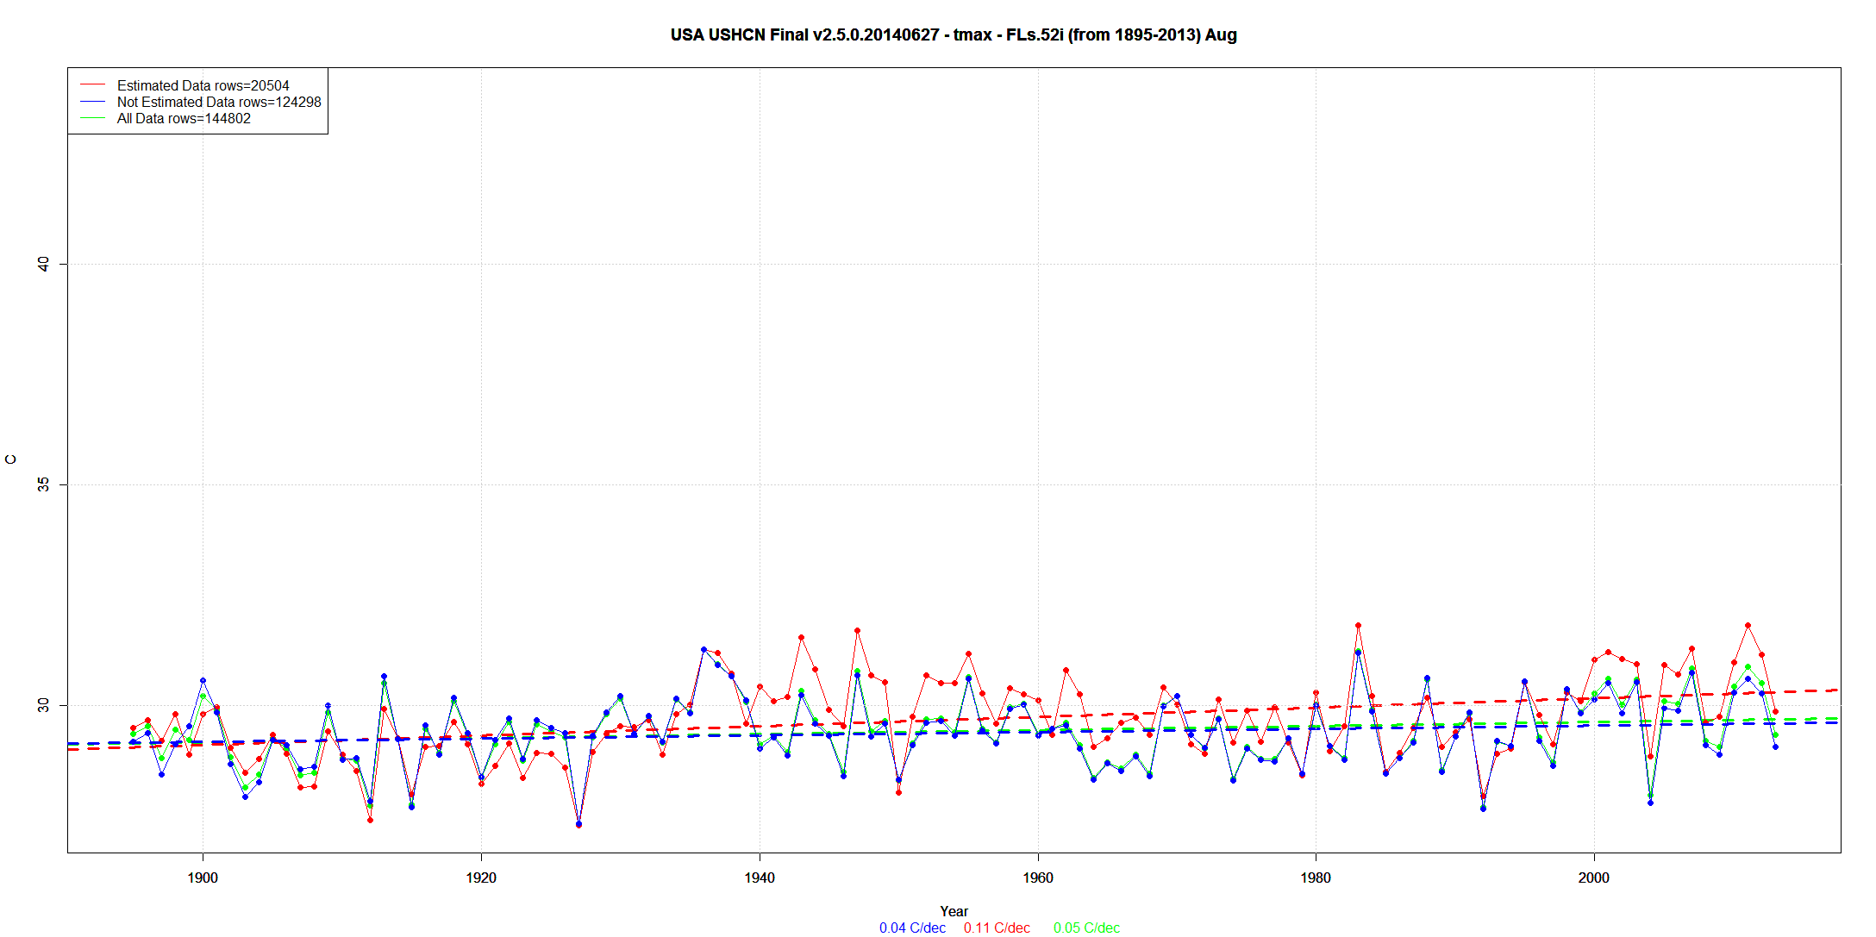The width and height of the screenshot is (1876, 937).
Task: Click the chart title text
Action: (954, 35)
